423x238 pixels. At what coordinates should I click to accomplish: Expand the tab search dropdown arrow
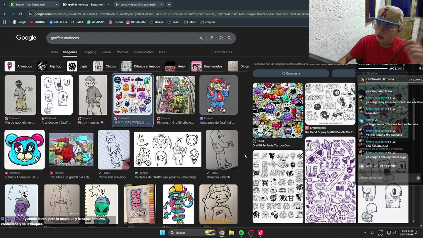click(4, 5)
